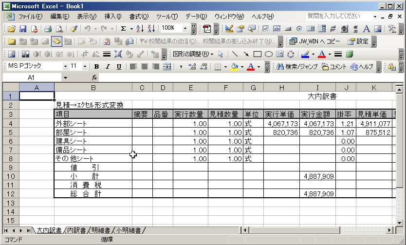
Task: Click the sheet protection lock icon
Action: (391, 67)
